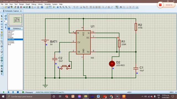Click the X-Mirror horizontal flip icon
The width and height of the screenshot is (177, 99).
click(x=6, y=25)
